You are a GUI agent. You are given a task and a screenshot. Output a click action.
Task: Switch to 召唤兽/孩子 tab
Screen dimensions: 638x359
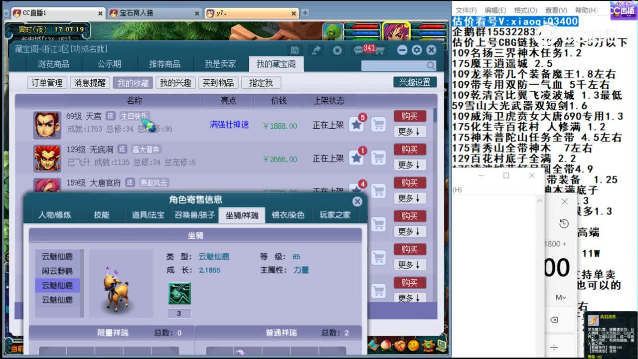point(195,215)
